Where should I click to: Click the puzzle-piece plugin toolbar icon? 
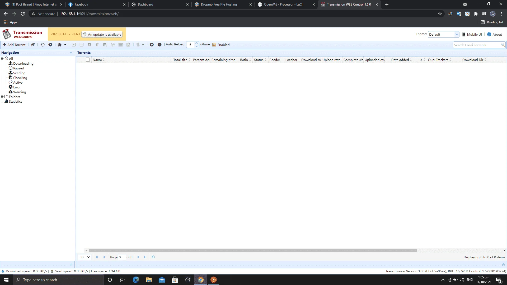pos(60,45)
